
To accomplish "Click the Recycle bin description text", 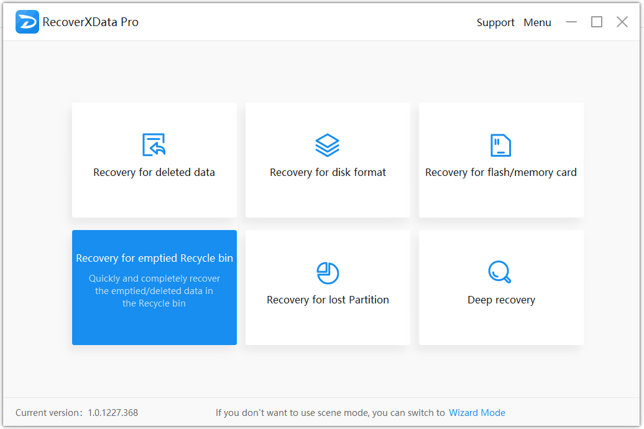I will (x=154, y=292).
